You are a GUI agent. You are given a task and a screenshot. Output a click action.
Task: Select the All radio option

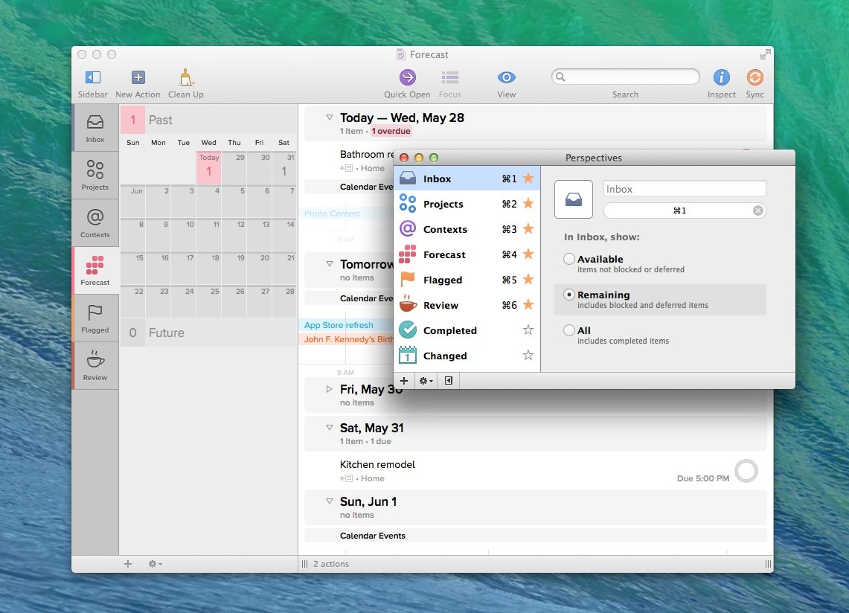pyautogui.click(x=569, y=330)
